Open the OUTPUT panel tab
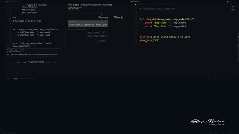This screenshot has width=239, height=134. coord(16,79)
